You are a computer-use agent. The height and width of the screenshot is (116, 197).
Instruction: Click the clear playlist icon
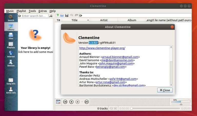58,102
